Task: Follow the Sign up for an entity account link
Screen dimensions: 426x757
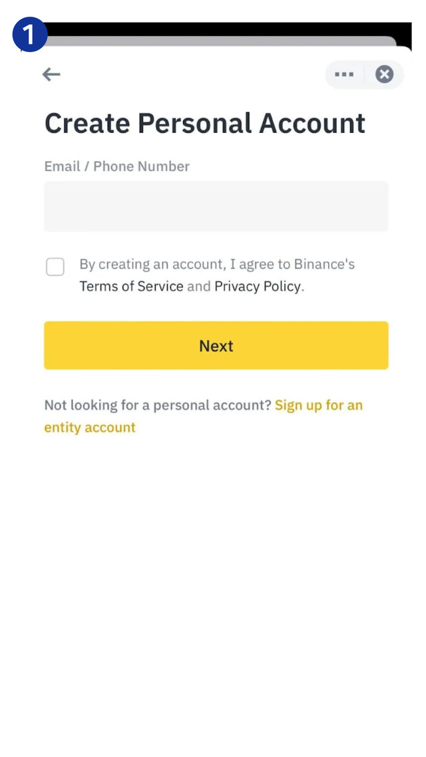Action: 318,405
